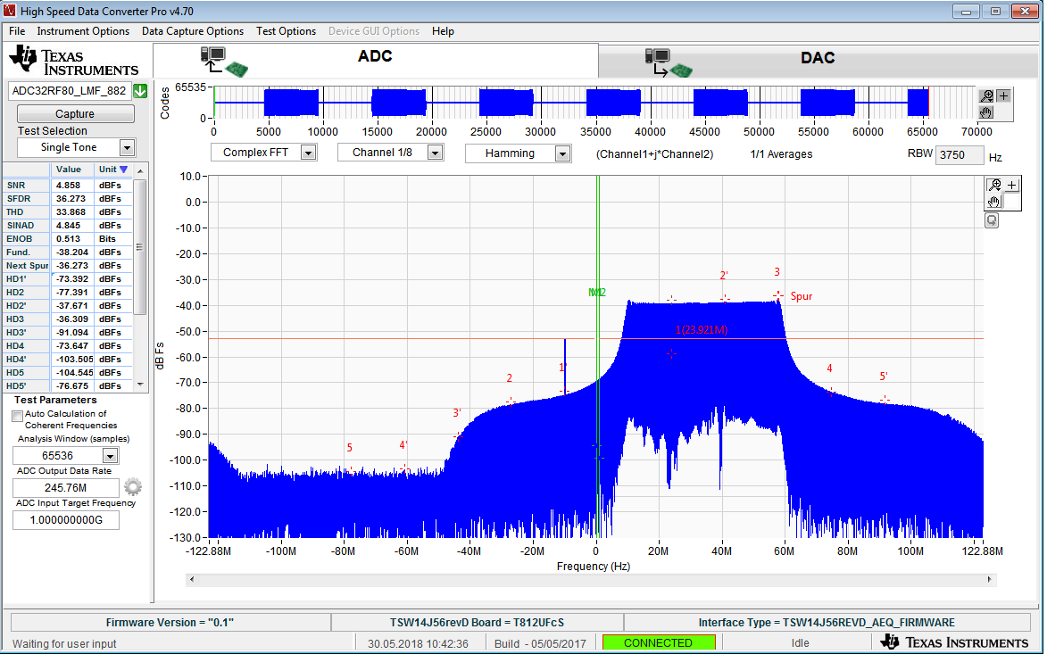Click the HD3 value -36.309 cell

(72, 319)
